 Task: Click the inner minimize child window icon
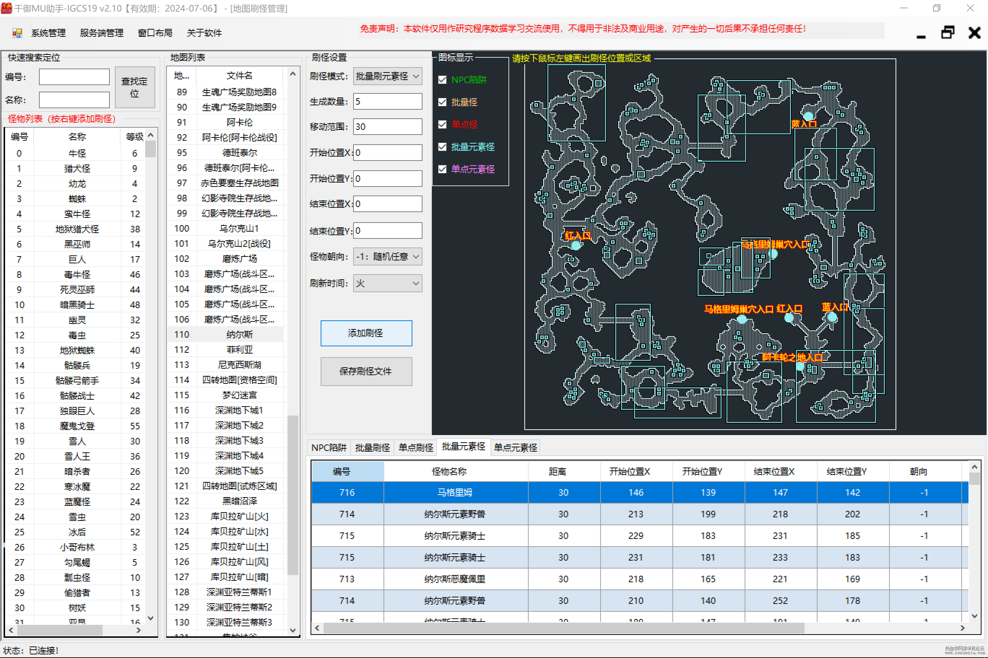(921, 36)
